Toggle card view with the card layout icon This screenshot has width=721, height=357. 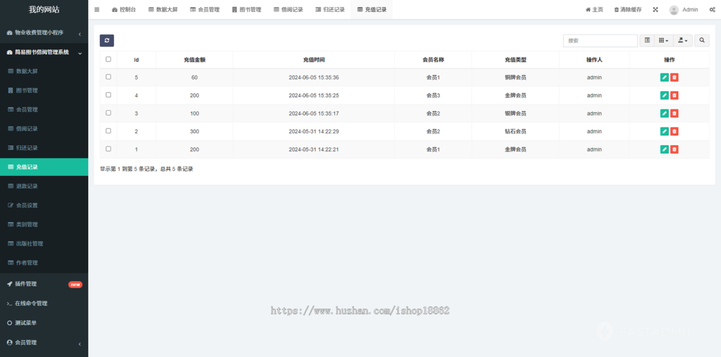(646, 40)
